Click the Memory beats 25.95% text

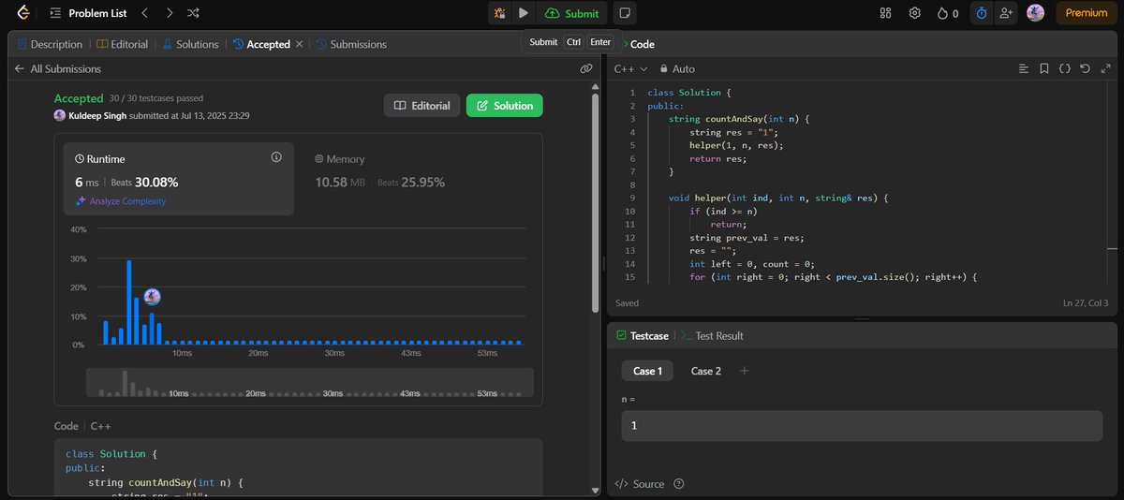coord(411,183)
